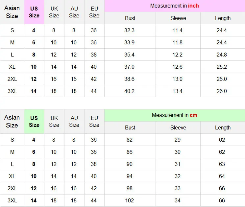Click the 40.2 bust value cell

130,91
